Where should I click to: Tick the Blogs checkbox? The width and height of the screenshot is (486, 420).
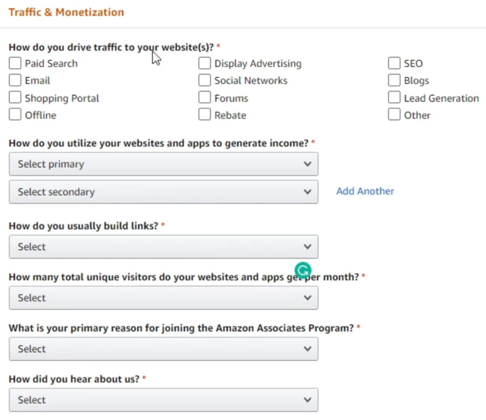pyautogui.click(x=394, y=81)
